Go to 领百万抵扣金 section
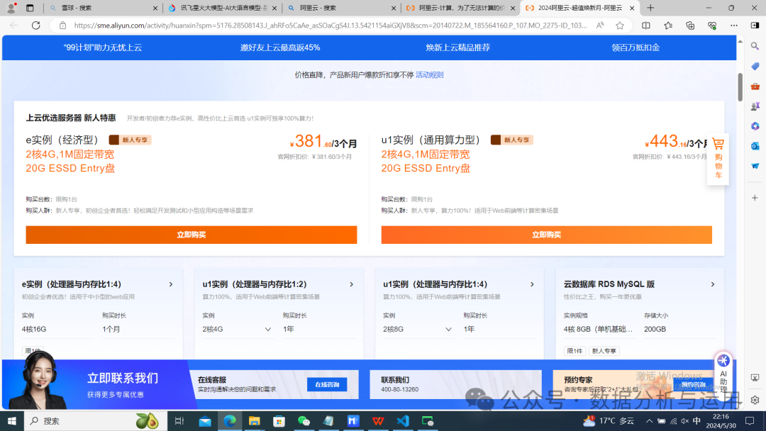 point(635,47)
